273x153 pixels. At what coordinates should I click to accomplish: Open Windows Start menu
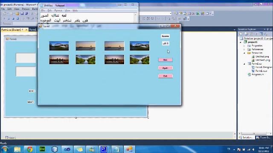pyautogui.click(x=5, y=149)
